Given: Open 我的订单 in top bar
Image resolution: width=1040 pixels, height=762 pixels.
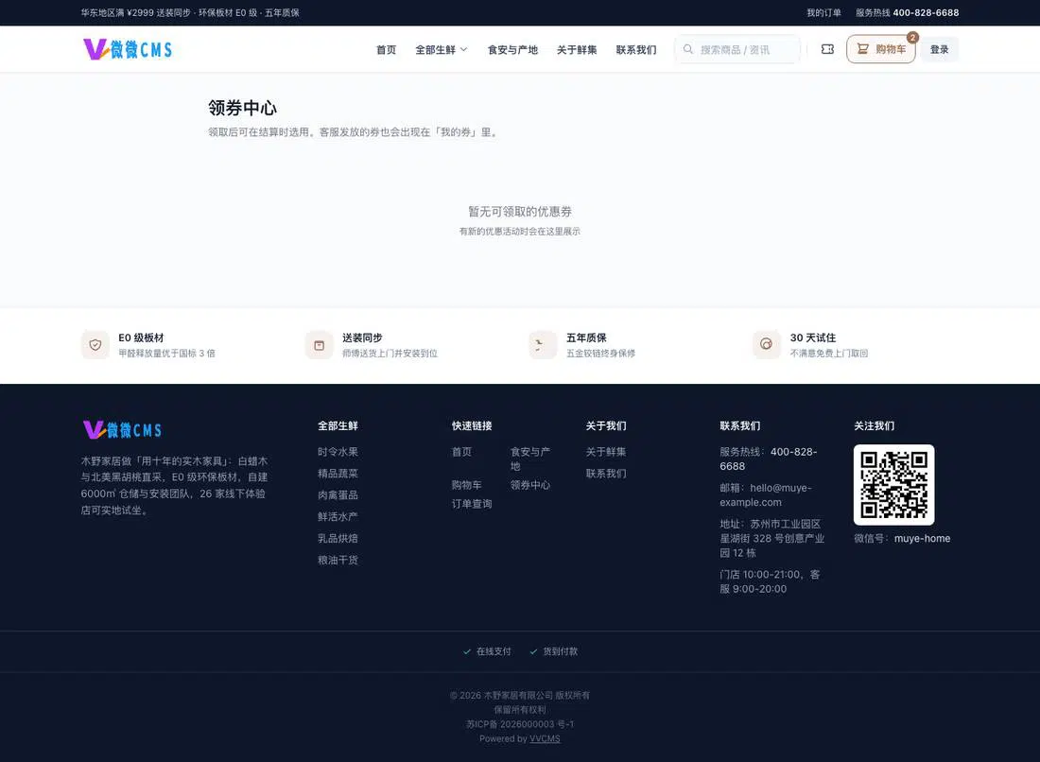Looking at the screenshot, I should point(823,12).
